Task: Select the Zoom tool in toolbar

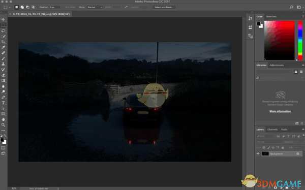Action: click(x=4, y=125)
